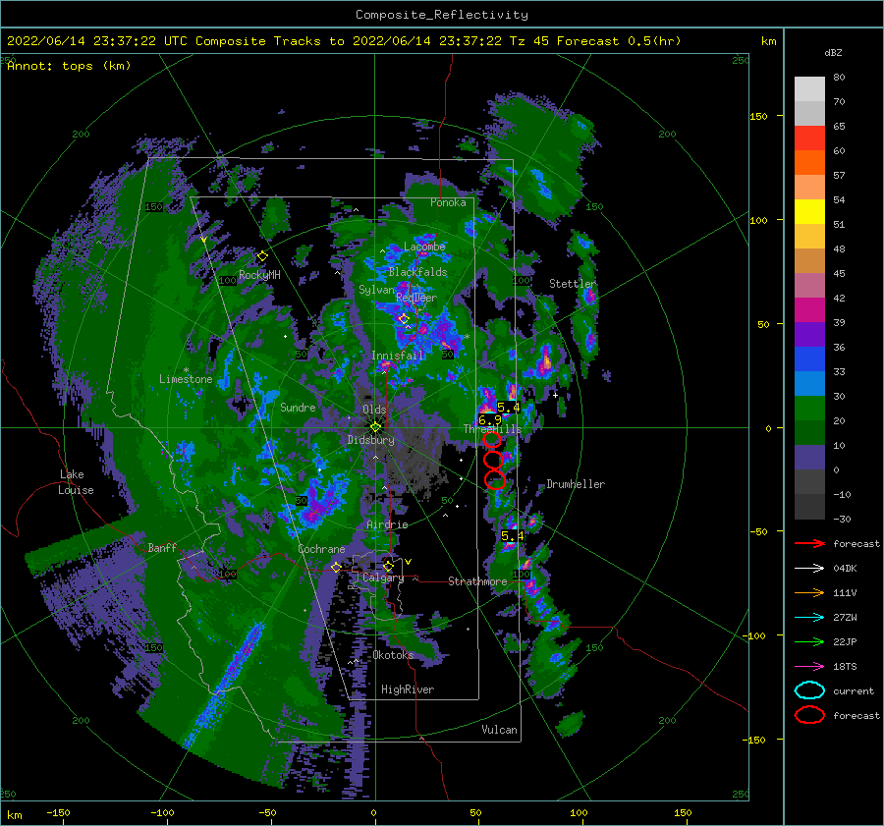
Task: Click the yellow diamond marker at RockyMH
Action: point(262,256)
